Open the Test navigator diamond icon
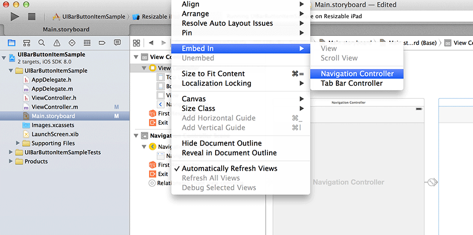Image resolution: width=473 pixels, height=235 pixels. (72, 43)
